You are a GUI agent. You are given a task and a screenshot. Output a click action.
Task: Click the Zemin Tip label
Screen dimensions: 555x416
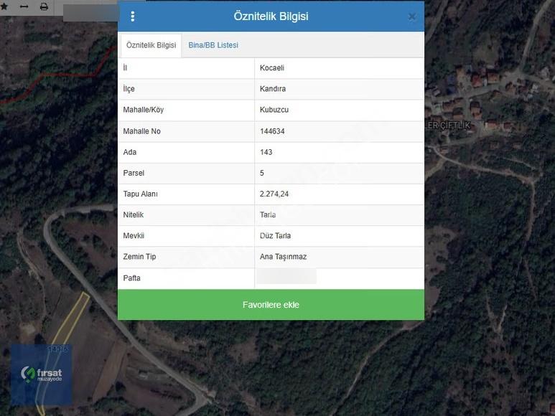pos(139,257)
